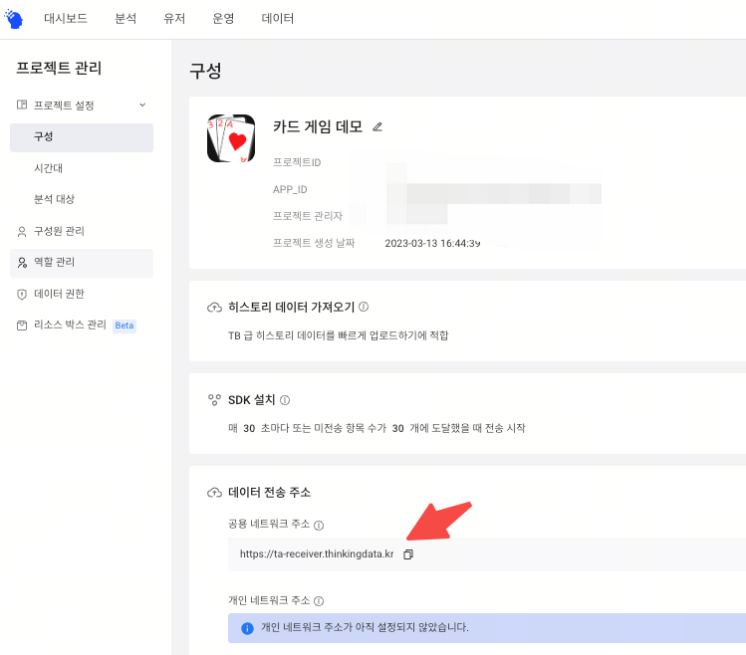The width and height of the screenshot is (746, 655).
Task: Open 시간대 settings in sidebar
Action: coord(49,168)
